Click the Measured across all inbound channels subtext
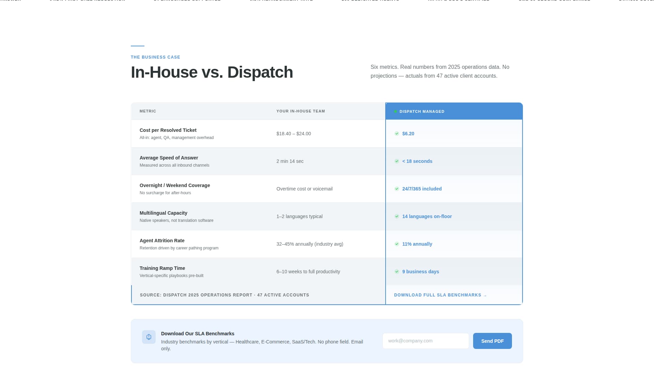The height and width of the screenshot is (368, 654). (174, 165)
